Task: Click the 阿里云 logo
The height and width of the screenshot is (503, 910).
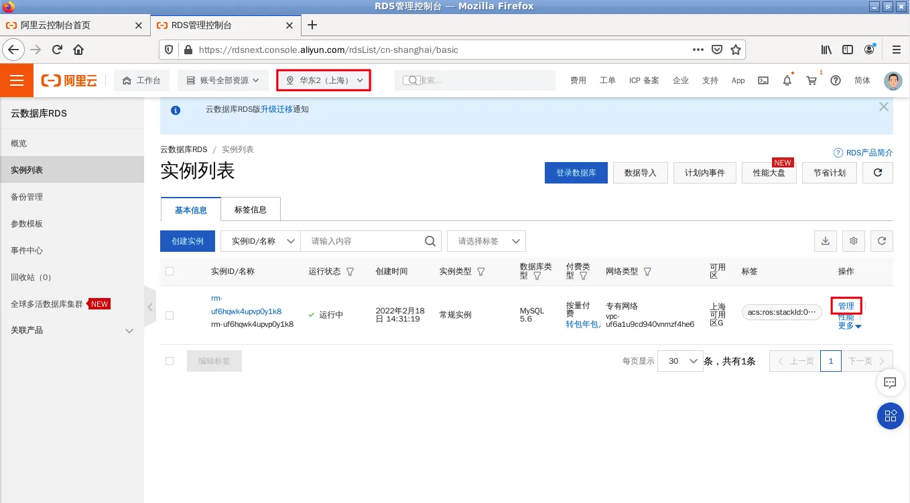Action: 69,80
